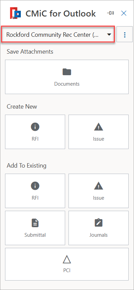Open the Rockford Community Rec Center project dropdown
This screenshot has height=290, width=134.
(58, 35)
